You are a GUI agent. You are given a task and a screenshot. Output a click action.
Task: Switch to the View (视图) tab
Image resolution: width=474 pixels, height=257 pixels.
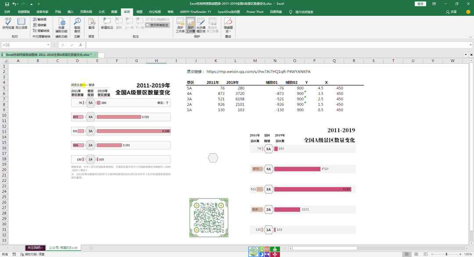click(x=140, y=12)
